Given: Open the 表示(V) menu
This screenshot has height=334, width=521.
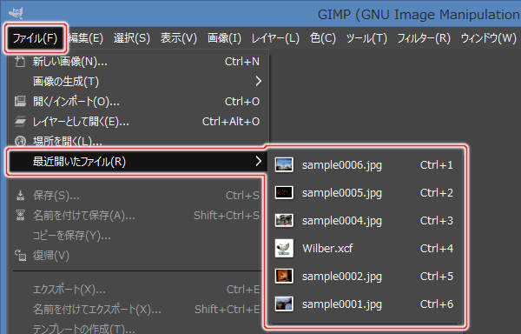Looking at the screenshot, I should [178, 38].
